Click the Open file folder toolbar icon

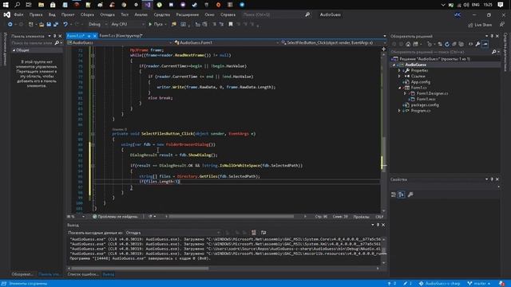pos(42,25)
